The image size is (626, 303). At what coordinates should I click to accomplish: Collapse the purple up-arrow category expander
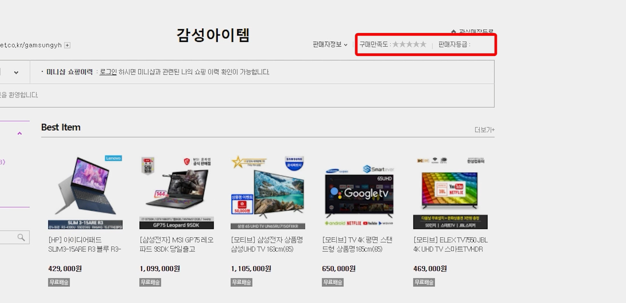pos(20,133)
